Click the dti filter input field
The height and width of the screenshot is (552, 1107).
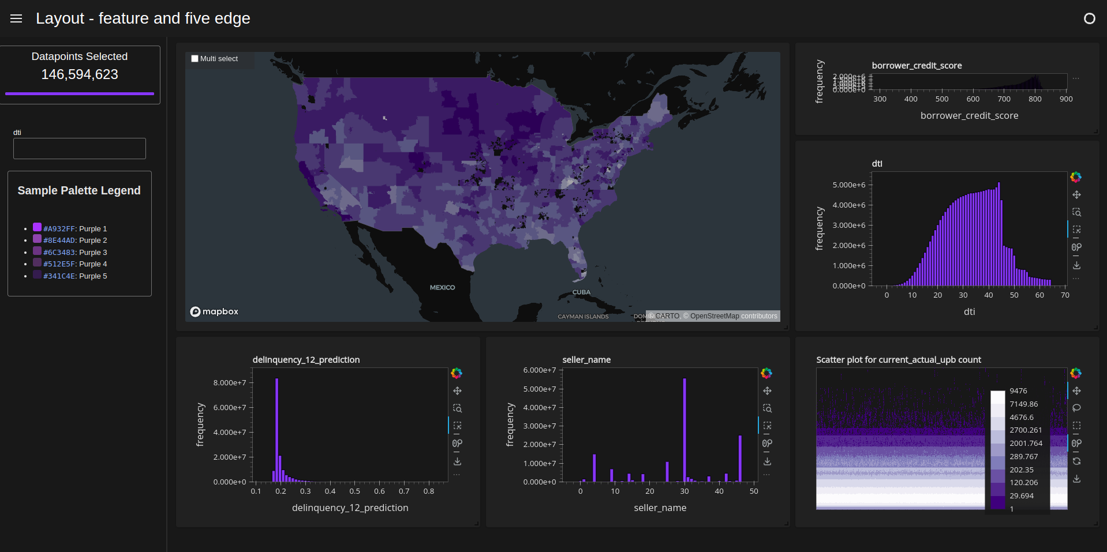[80, 148]
